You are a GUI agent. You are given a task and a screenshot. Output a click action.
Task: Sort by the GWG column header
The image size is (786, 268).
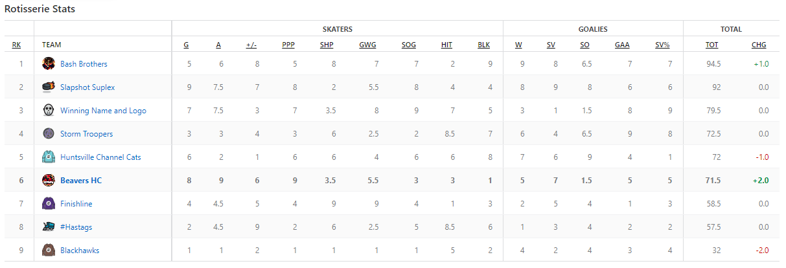[x=367, y=45]
